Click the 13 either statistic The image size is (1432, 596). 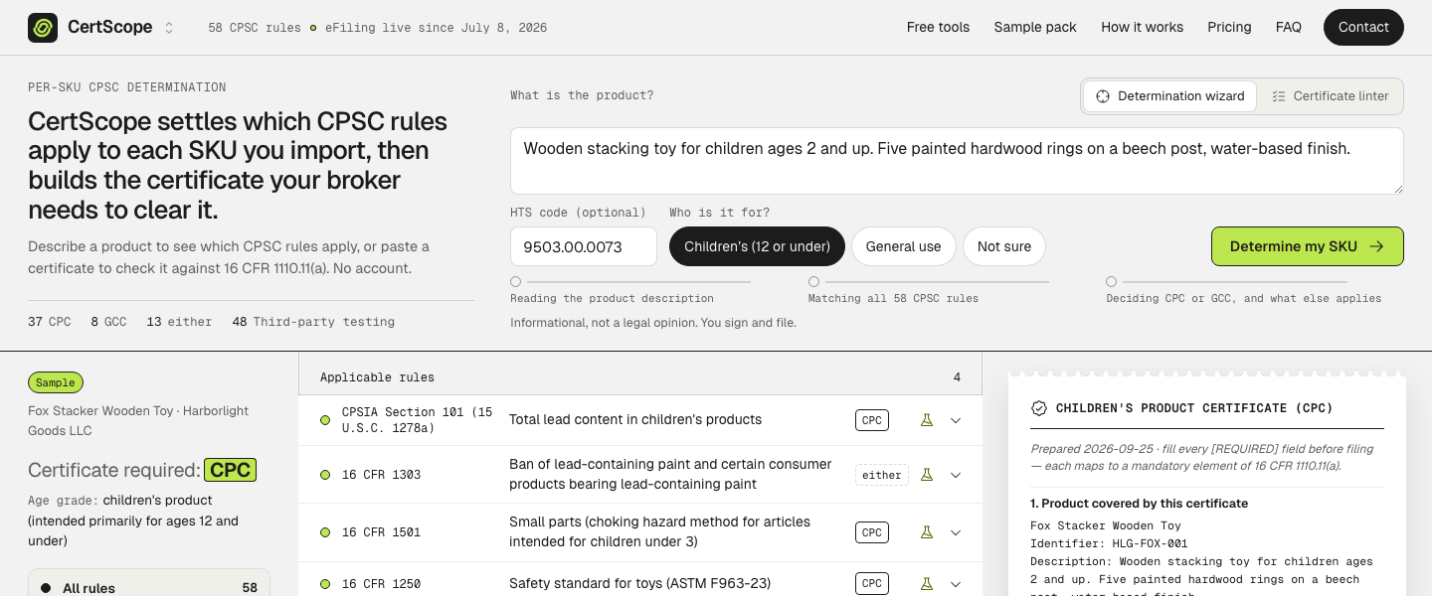click(179, 322)
